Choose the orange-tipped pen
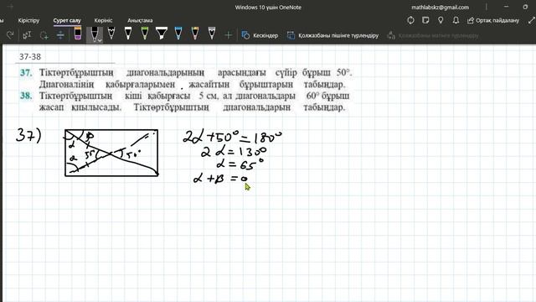The image size is (536, 302). (x=195, y=34)
